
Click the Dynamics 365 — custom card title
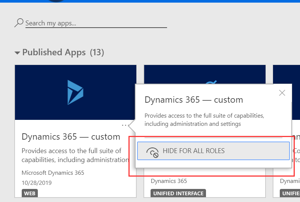click(71, 137)
